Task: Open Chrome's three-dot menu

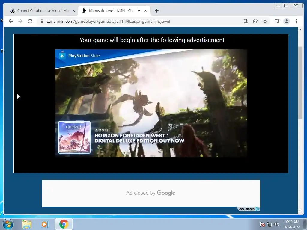Action: (x=296, y=21)
